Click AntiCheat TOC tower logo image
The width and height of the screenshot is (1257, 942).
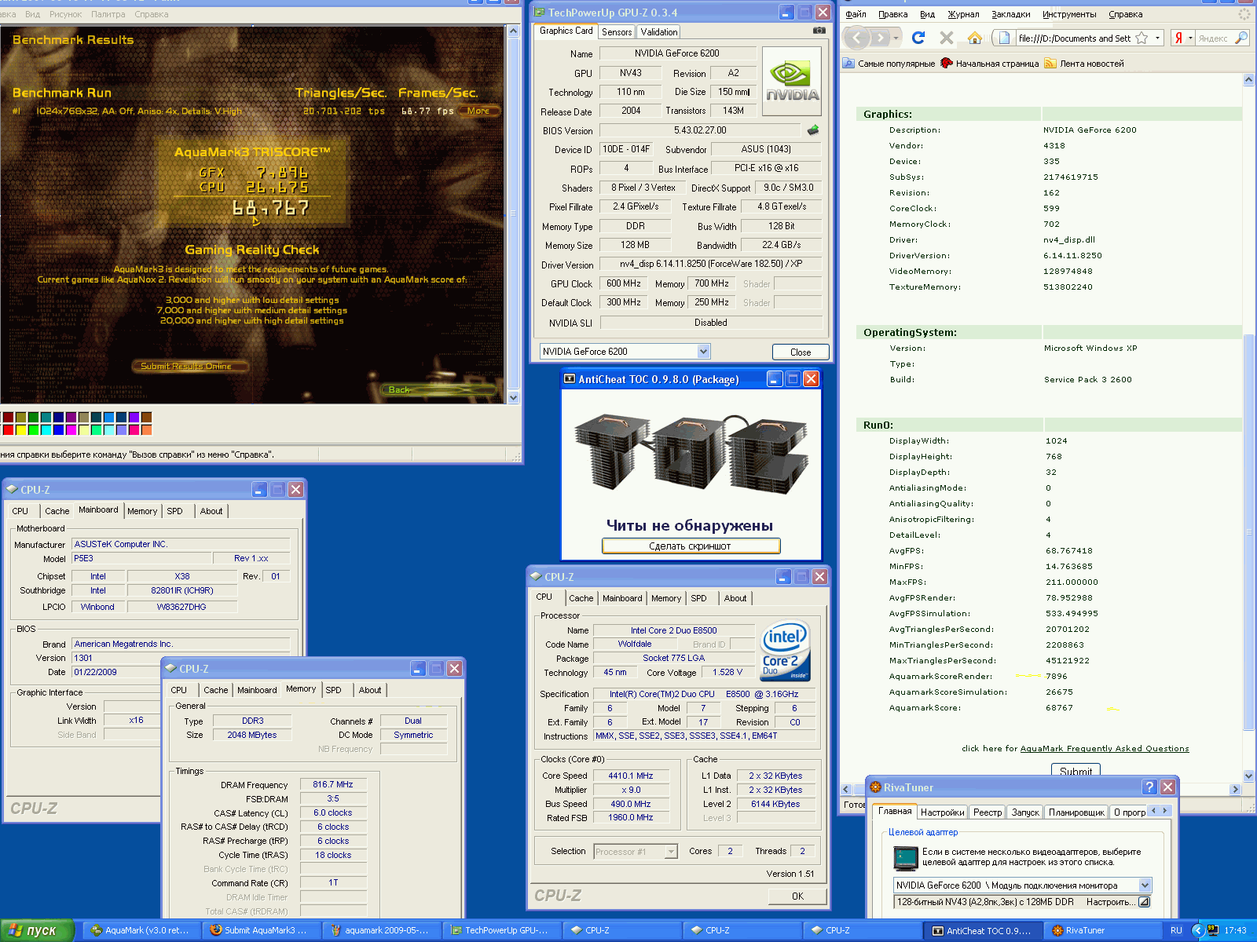point(691,453)
